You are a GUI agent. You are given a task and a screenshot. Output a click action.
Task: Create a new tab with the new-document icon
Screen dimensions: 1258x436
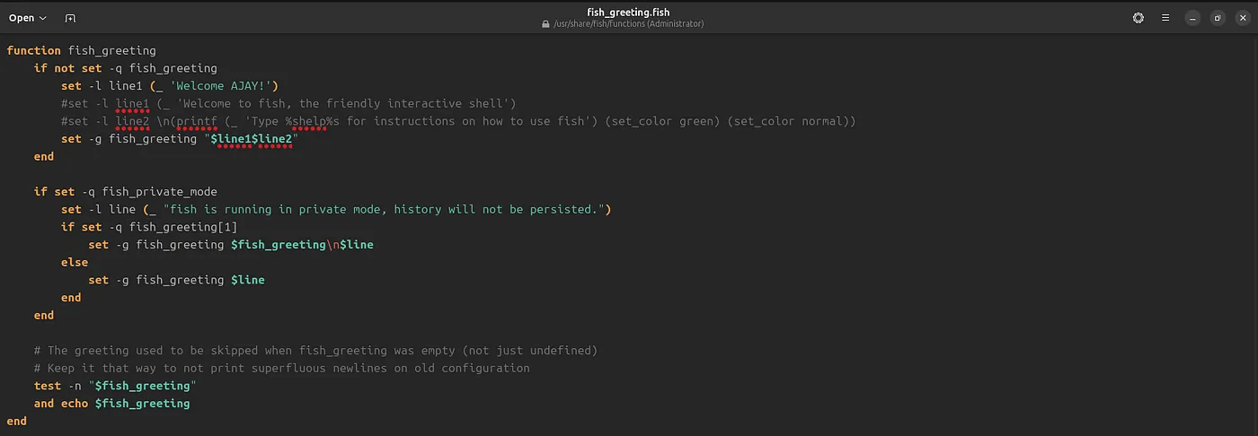tap(70, 18)
